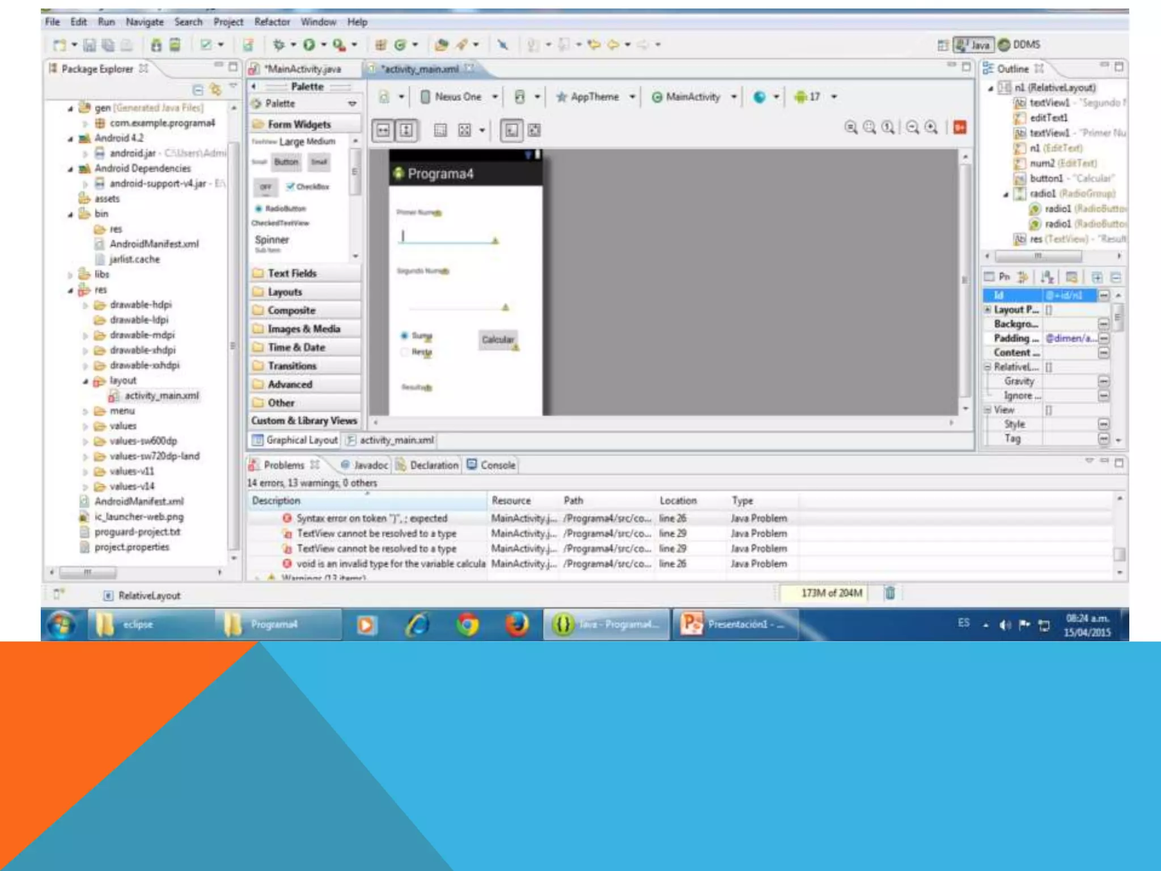Open the Text Fields palette category
Image resolution: width=1161 pixels, height=871 pixels.
tap(292, 273)
